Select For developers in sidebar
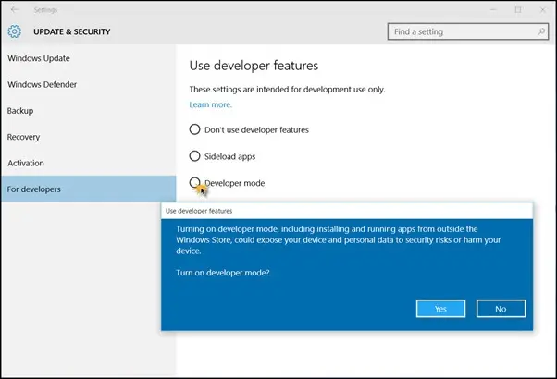This screenshot has width=557, height=379. (89, 189)
